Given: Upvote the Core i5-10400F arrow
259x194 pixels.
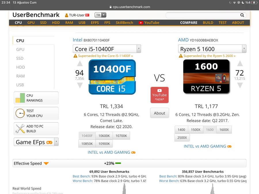Looking at the screenshot, I should [80, 64].
